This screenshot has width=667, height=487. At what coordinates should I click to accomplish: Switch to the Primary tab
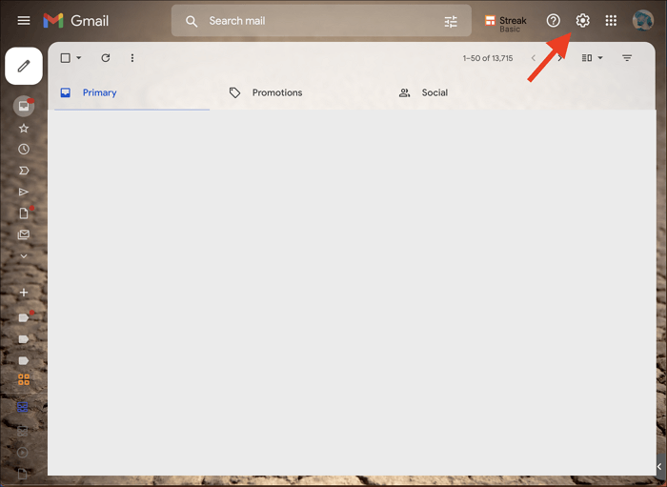(131, 92)
